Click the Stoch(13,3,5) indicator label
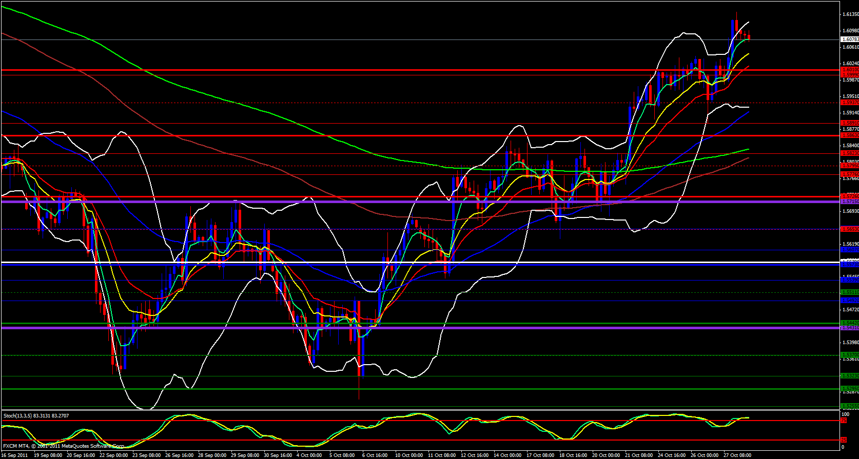Viewport: 859px width, 459px height. pyautogui.click(x=36, y=415)
